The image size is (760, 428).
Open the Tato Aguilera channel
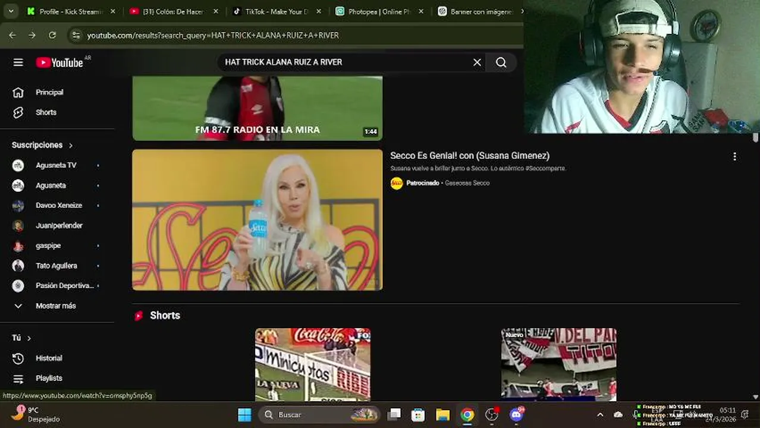pos(57,266)
